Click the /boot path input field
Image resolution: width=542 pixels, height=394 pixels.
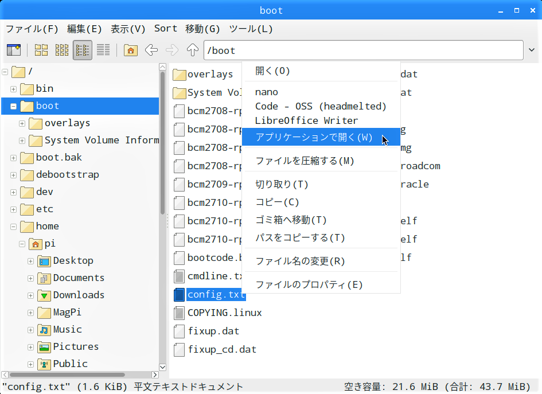coord(363,50)
